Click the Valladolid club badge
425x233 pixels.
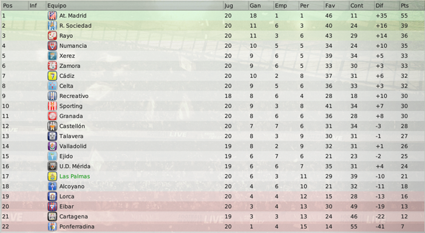(52, 146)
